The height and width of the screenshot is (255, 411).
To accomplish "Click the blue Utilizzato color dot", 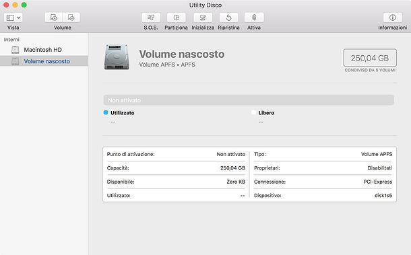I will pyautogui.click(x=106, y=112).
